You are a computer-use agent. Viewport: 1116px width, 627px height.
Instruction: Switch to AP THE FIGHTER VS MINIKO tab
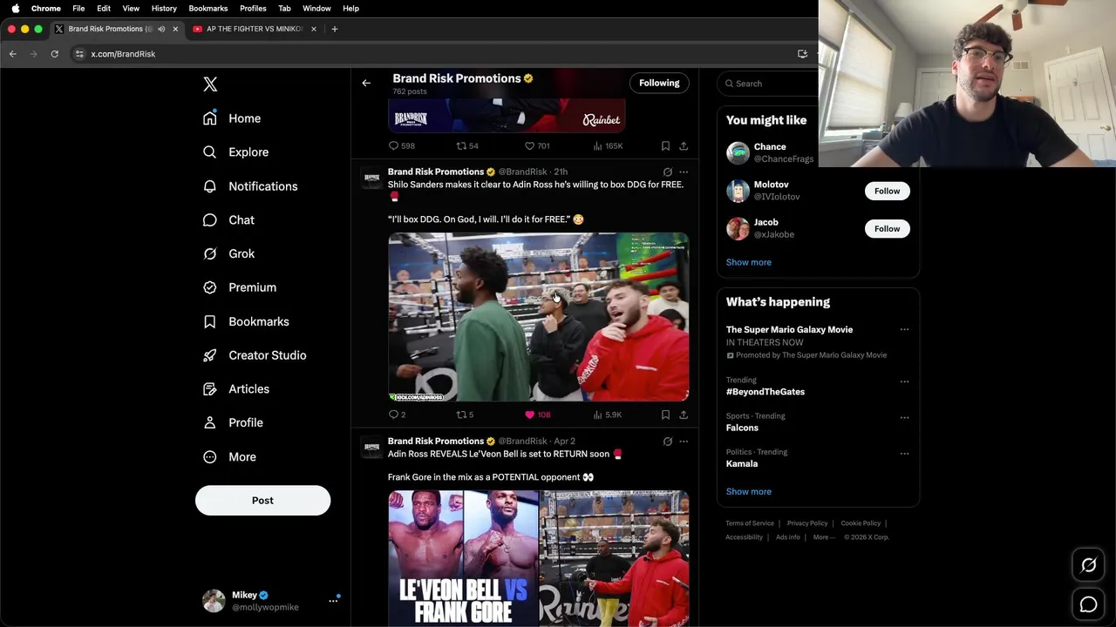253,30
